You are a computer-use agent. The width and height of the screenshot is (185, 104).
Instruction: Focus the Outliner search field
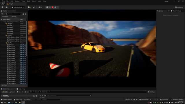point(14,14)
